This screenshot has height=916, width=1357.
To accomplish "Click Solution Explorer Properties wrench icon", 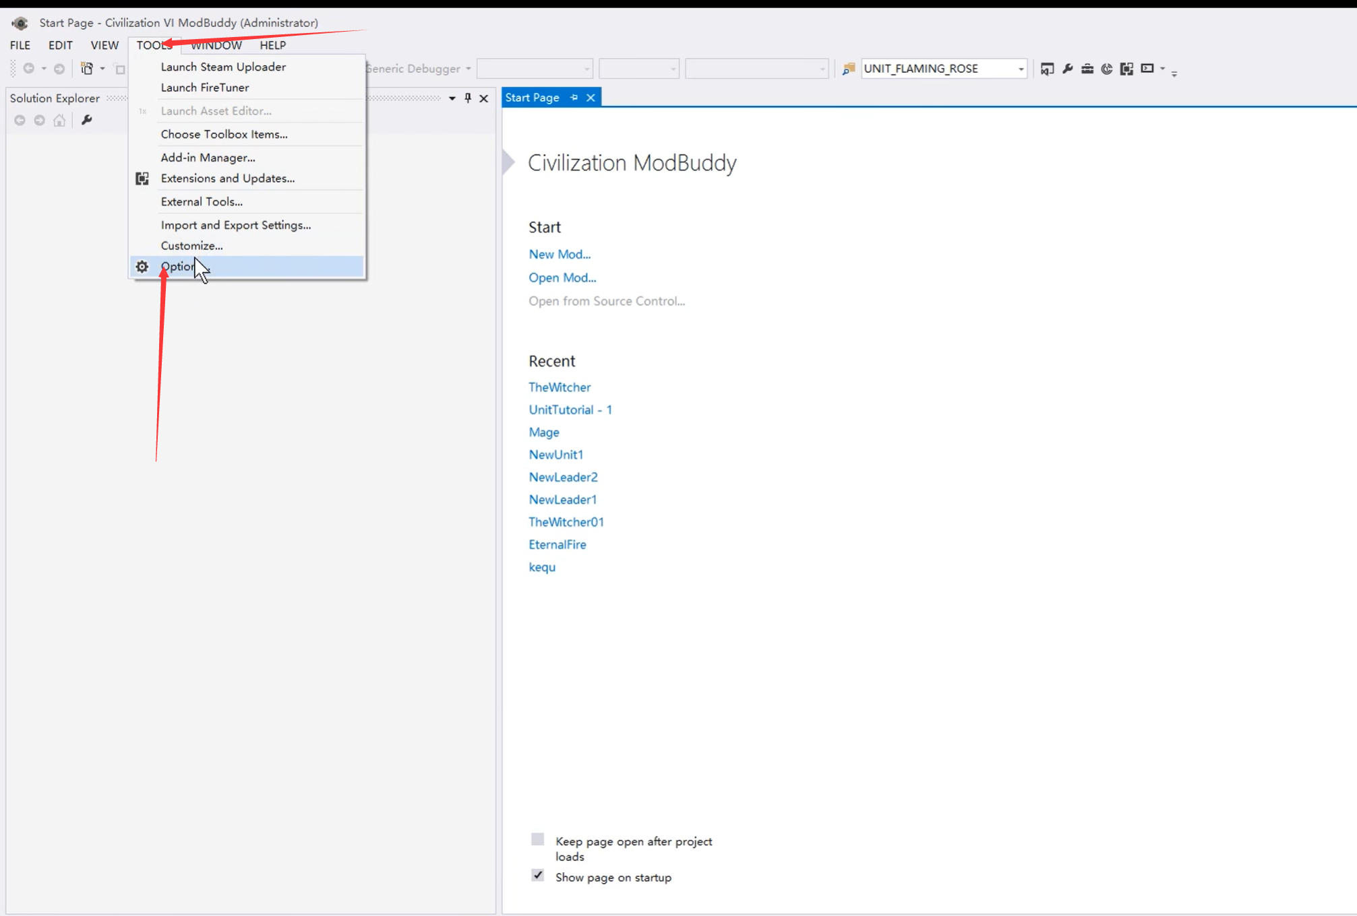I will [86, 120].
